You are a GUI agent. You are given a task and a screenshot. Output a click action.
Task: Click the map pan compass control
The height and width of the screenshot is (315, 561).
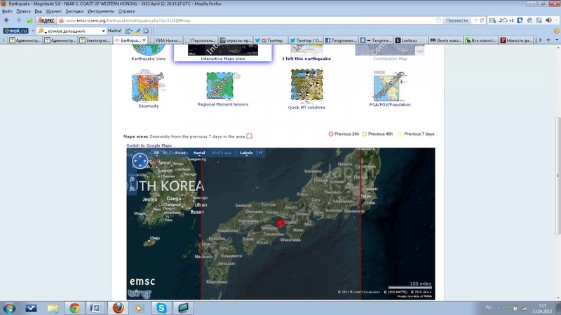[x=138, y=163]
